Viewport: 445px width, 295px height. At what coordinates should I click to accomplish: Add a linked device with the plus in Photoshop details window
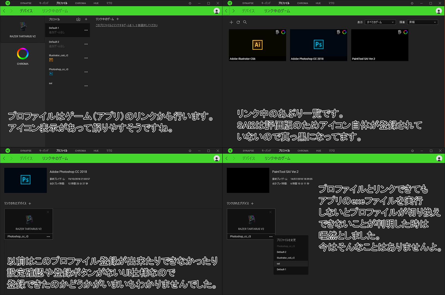pyautogui.click(x=30, y=204)
